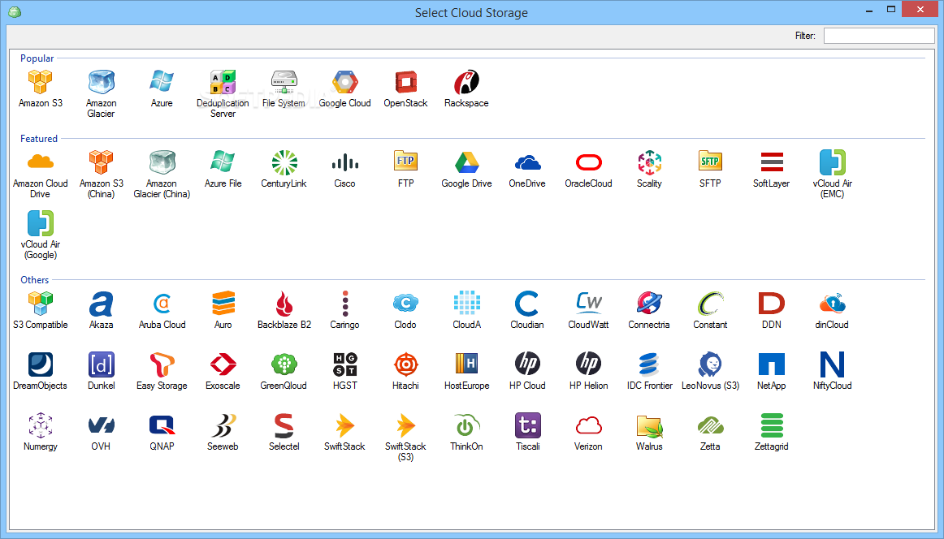Select File System storage

284,82
